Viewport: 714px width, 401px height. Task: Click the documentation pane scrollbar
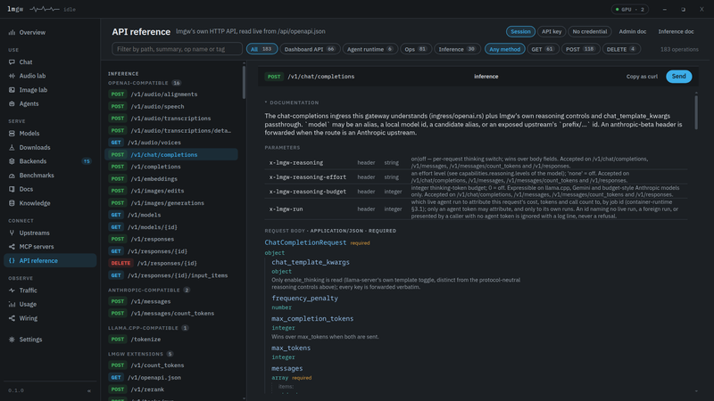696,112
